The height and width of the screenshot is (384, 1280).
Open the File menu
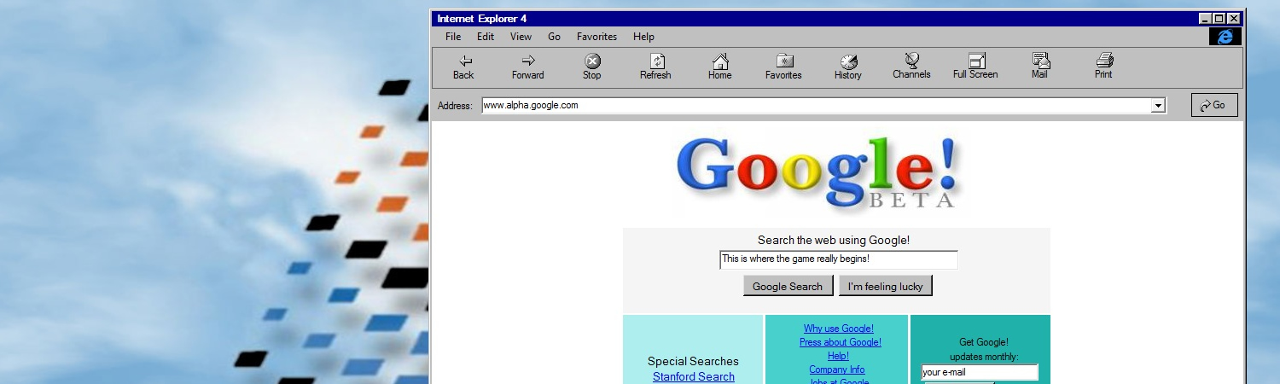pos(453,37)
